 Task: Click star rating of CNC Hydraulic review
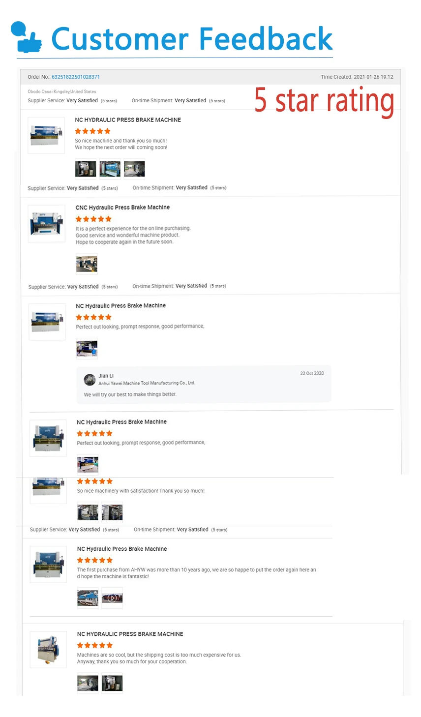(93, 219)
